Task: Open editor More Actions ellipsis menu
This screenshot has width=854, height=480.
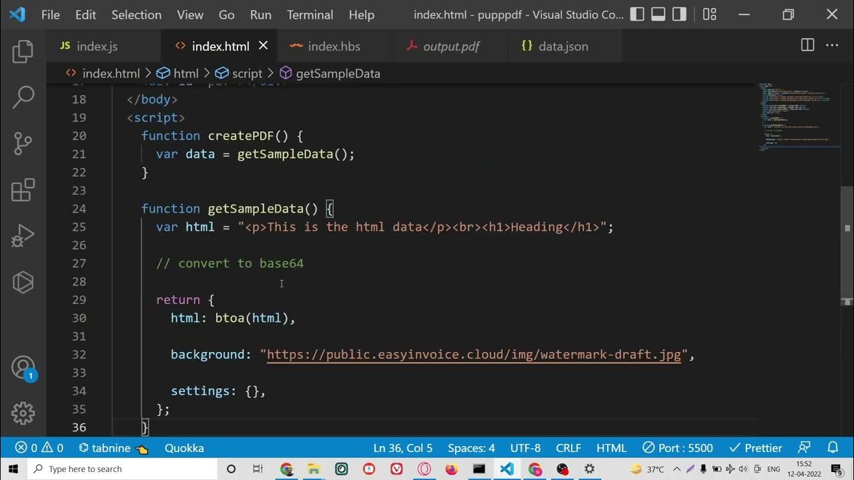Action: [x=832, y=45]
